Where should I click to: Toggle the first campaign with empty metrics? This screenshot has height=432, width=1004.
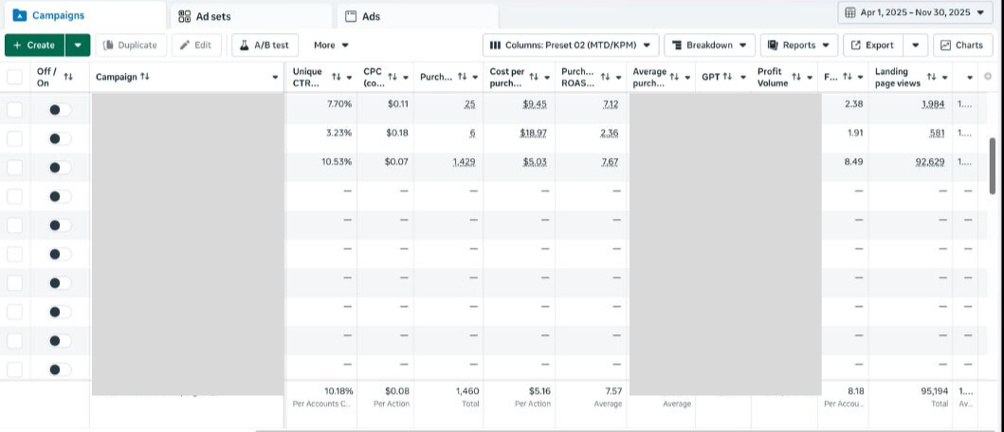(x=60, y=196)
